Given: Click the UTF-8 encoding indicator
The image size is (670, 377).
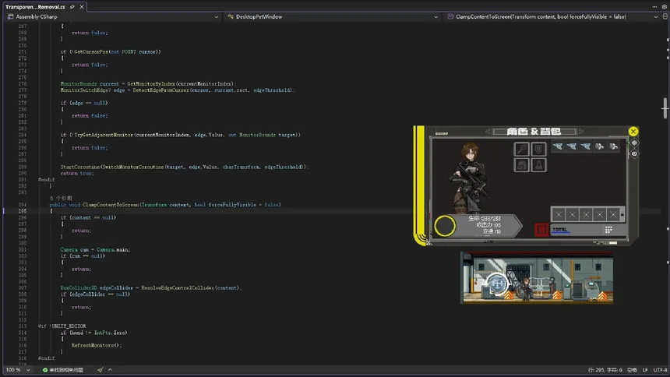Looking at the screenshot, I should (660, 370).
